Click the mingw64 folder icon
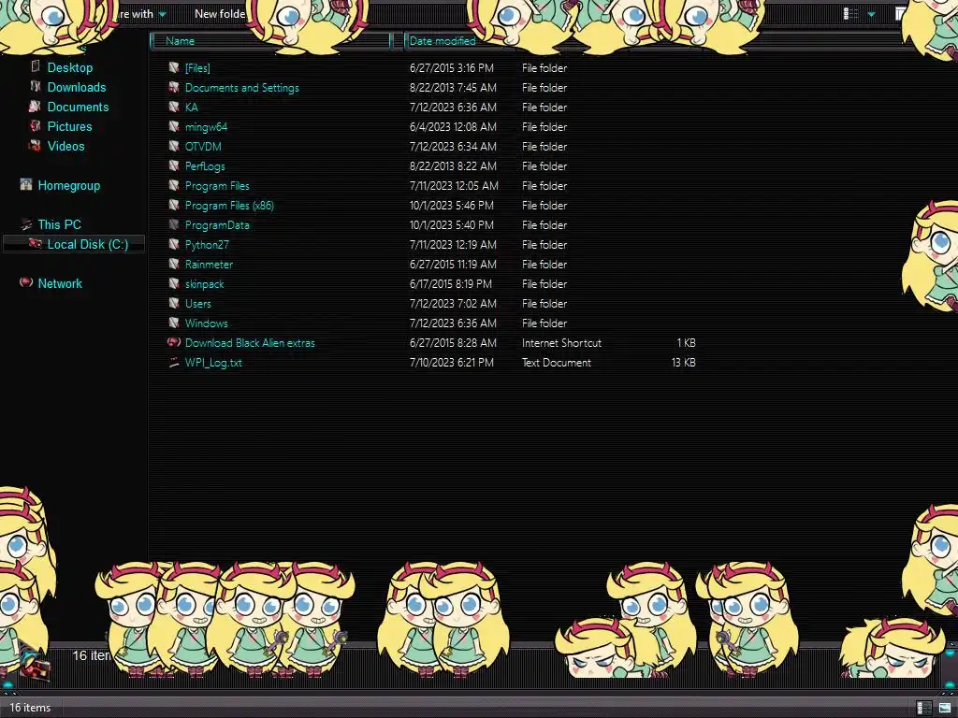 point(174,126)
